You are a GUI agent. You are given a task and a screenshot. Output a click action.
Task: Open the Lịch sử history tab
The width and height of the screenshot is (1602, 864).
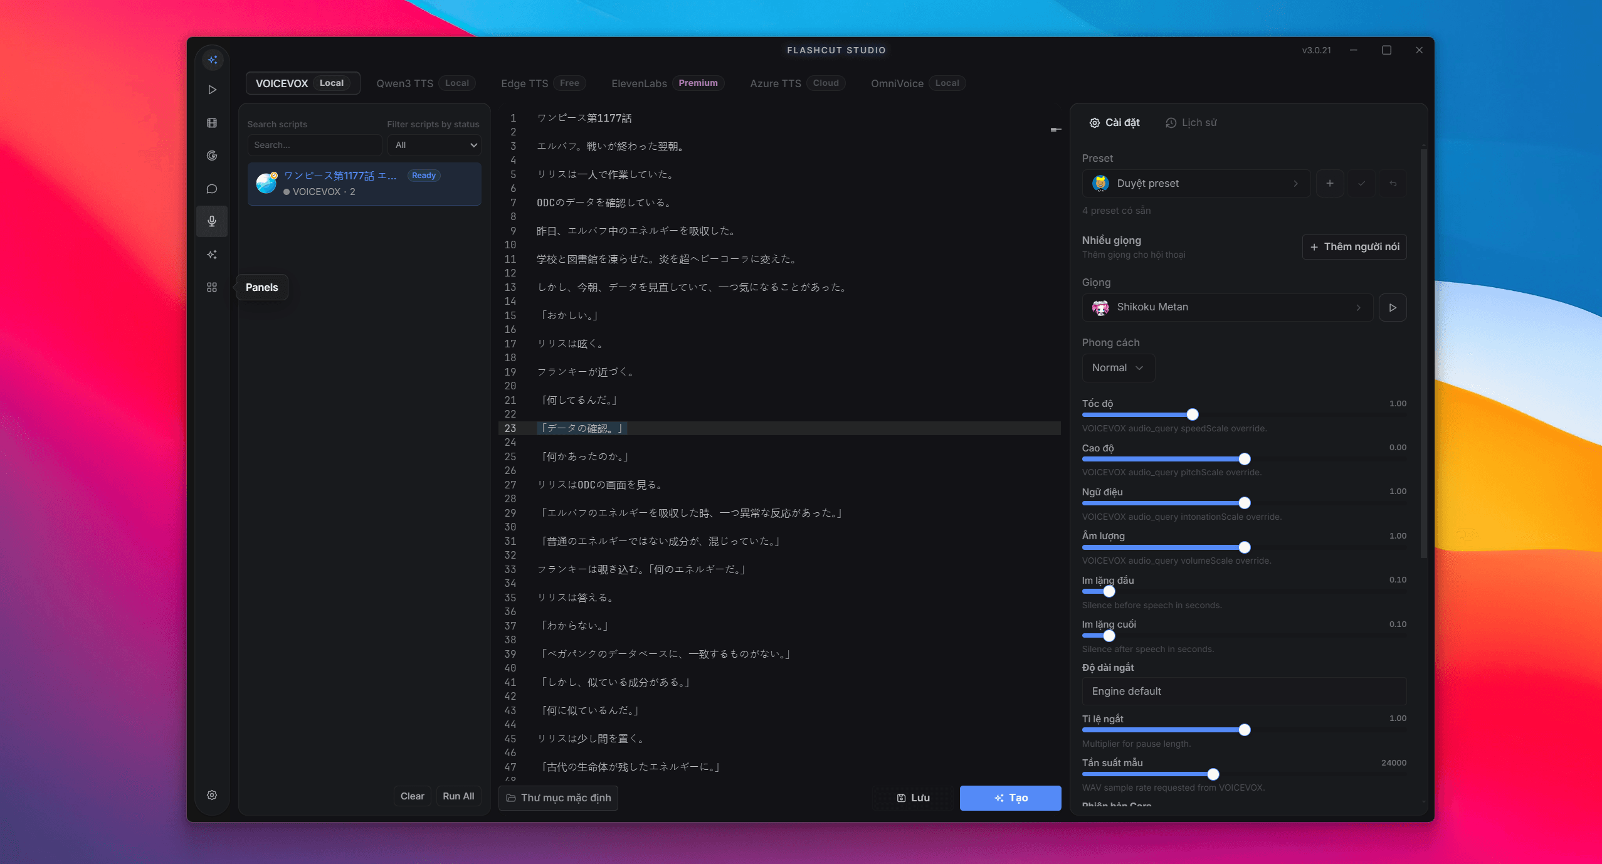(x=1191, y=123)
